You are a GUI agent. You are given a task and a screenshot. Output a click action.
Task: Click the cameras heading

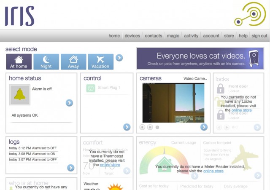tap(151, 78)
